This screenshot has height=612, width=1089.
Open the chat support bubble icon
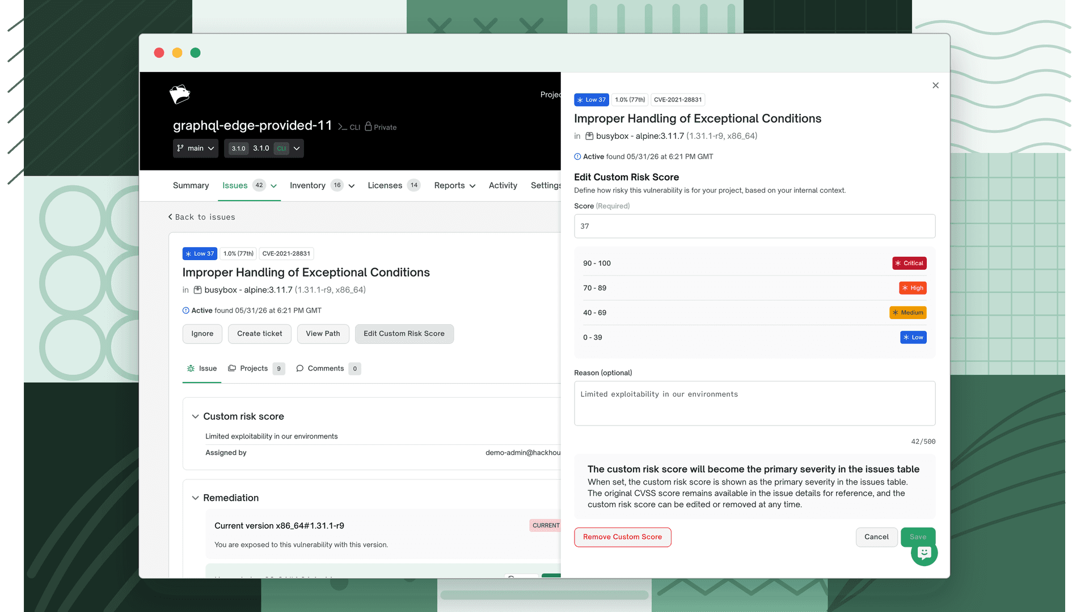(924, 552)
